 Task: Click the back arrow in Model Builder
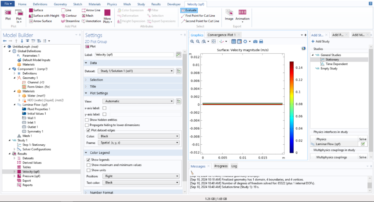[5, 41]
